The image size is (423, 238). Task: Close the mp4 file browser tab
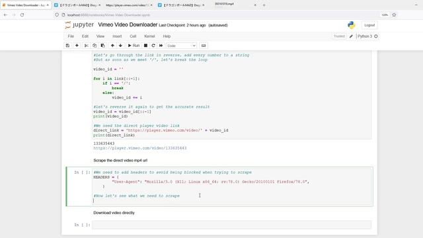(x=255, y=5)
